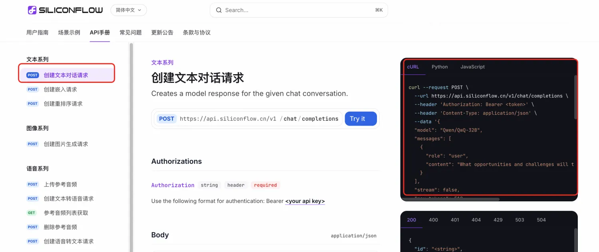Click the 文本系列 breadcrumb above the title
Screen dimensions: 599x252
162,63
